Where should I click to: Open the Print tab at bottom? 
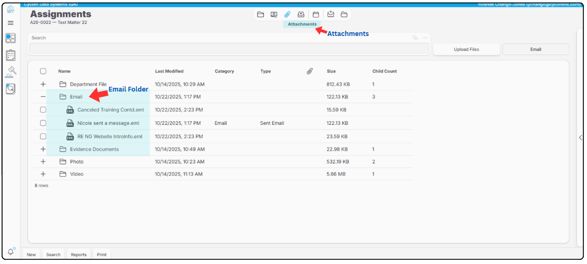click(101, 254)
